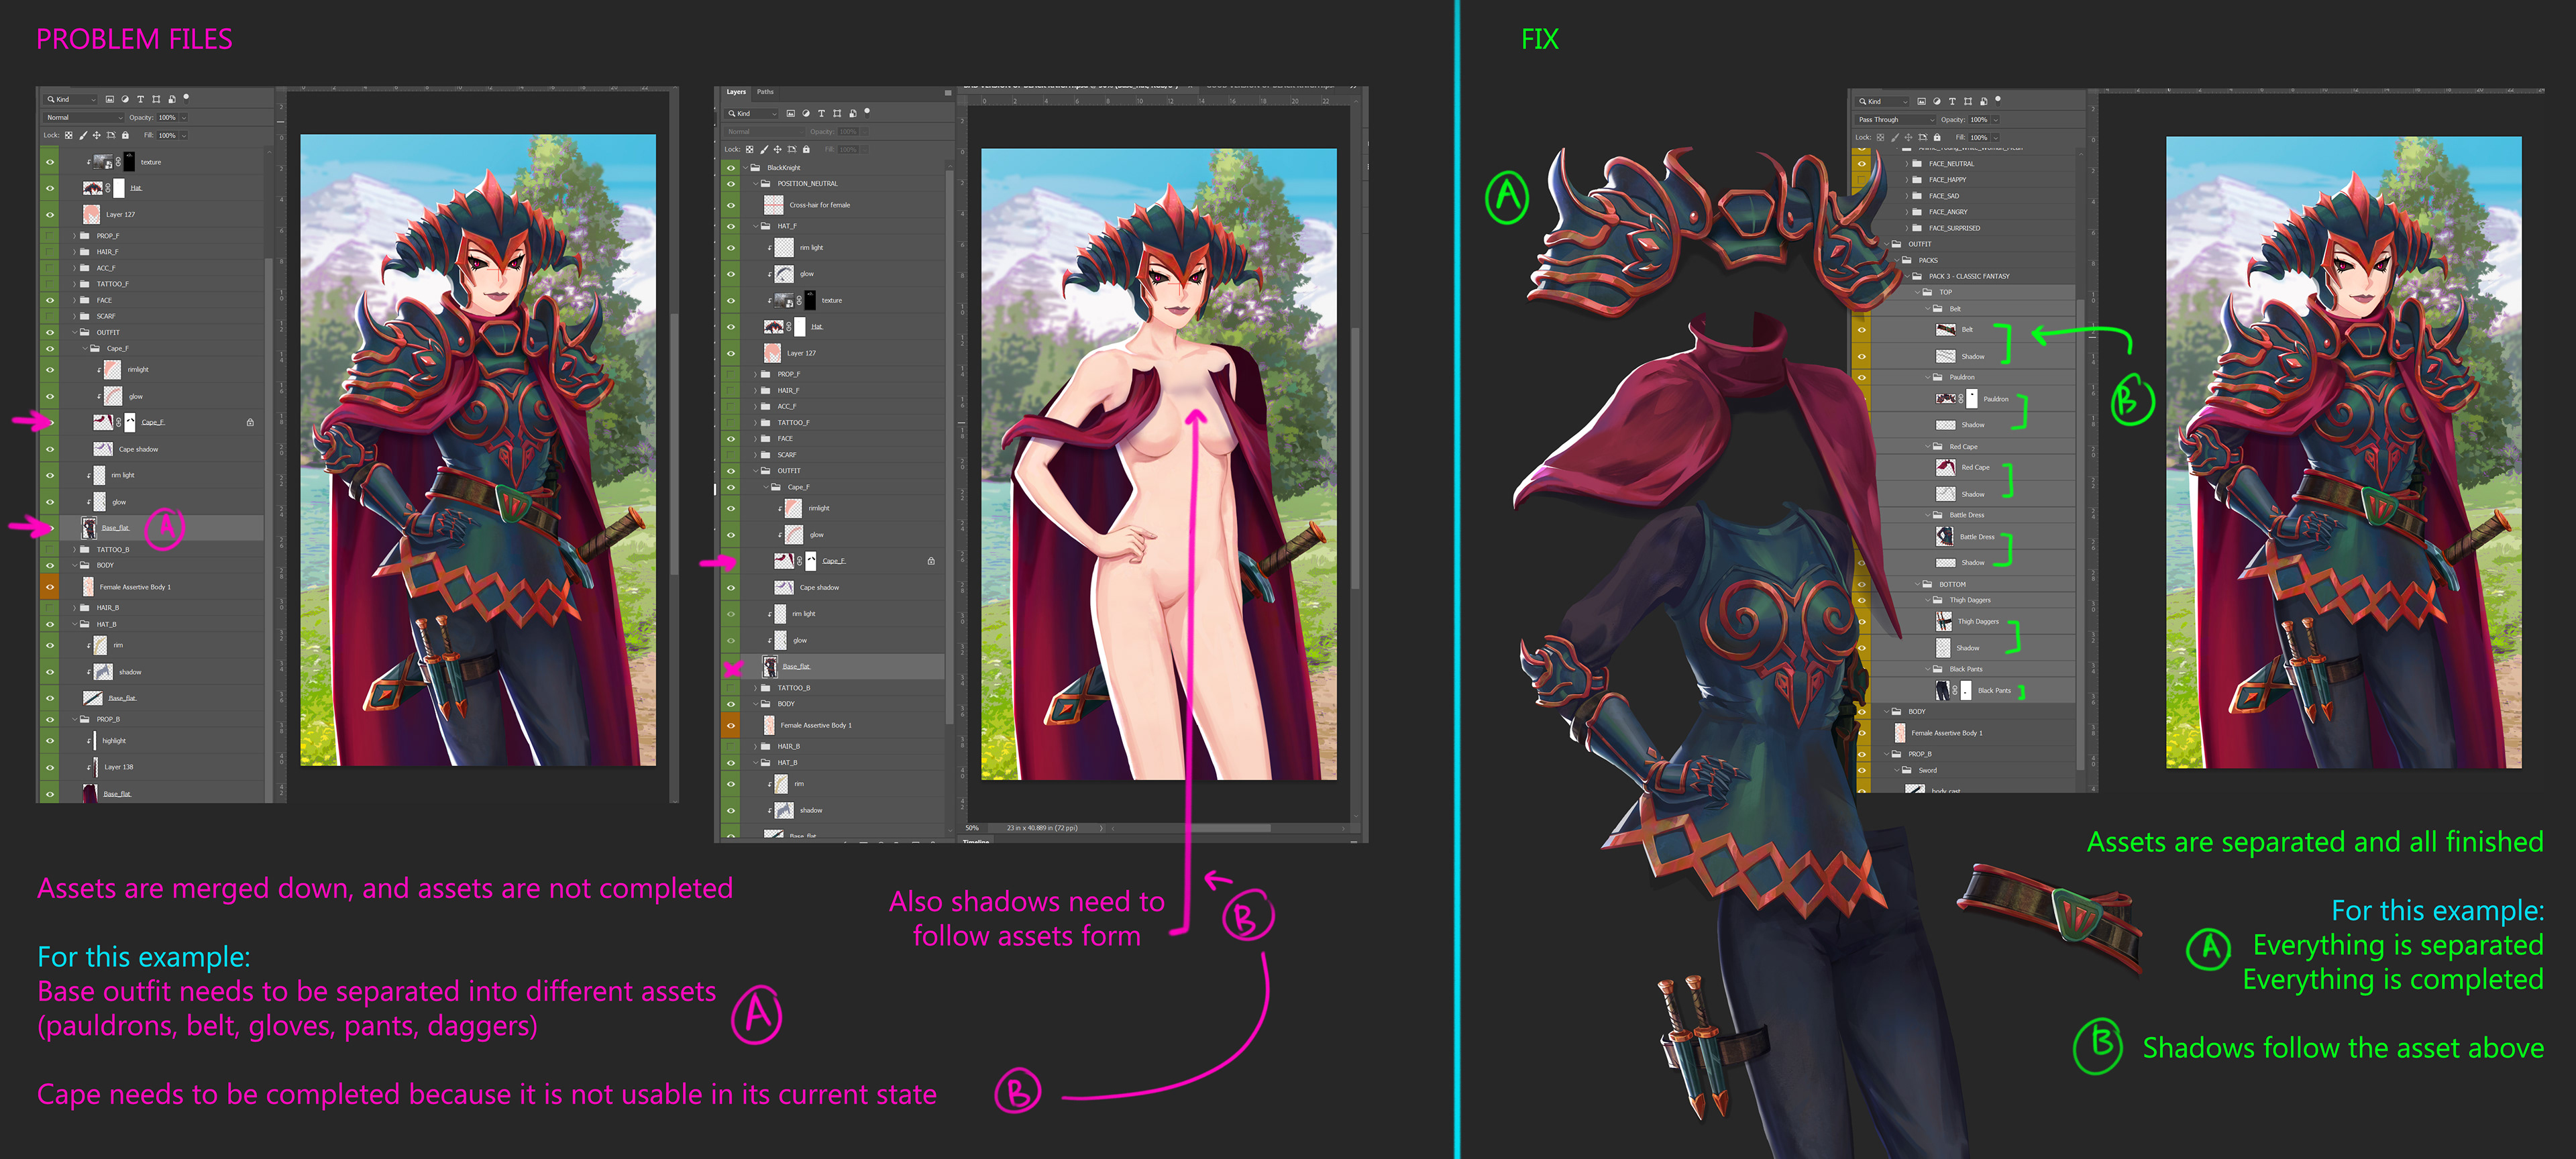Select the Thigh Daggers layer
Screen dimensions: 2576x1159
point(1978,621)
